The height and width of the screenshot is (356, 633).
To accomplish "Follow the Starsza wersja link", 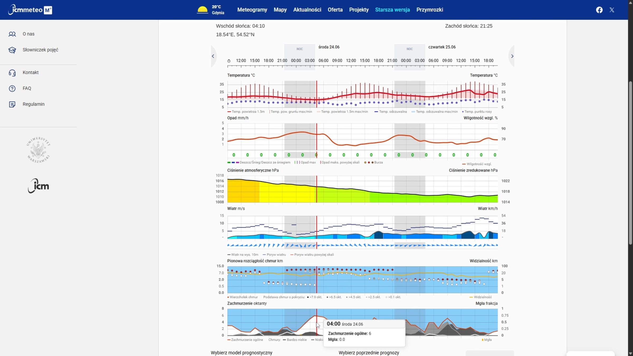I will coord(392,10).
